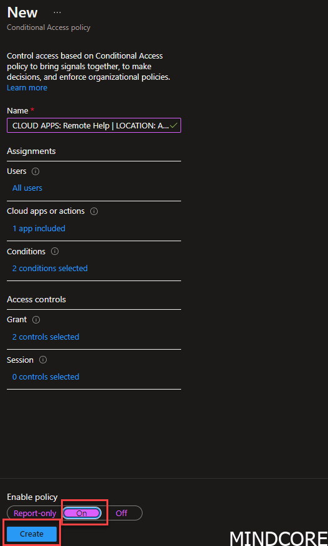
Task: Switch Enable policy to On
Action: point(82,513)
